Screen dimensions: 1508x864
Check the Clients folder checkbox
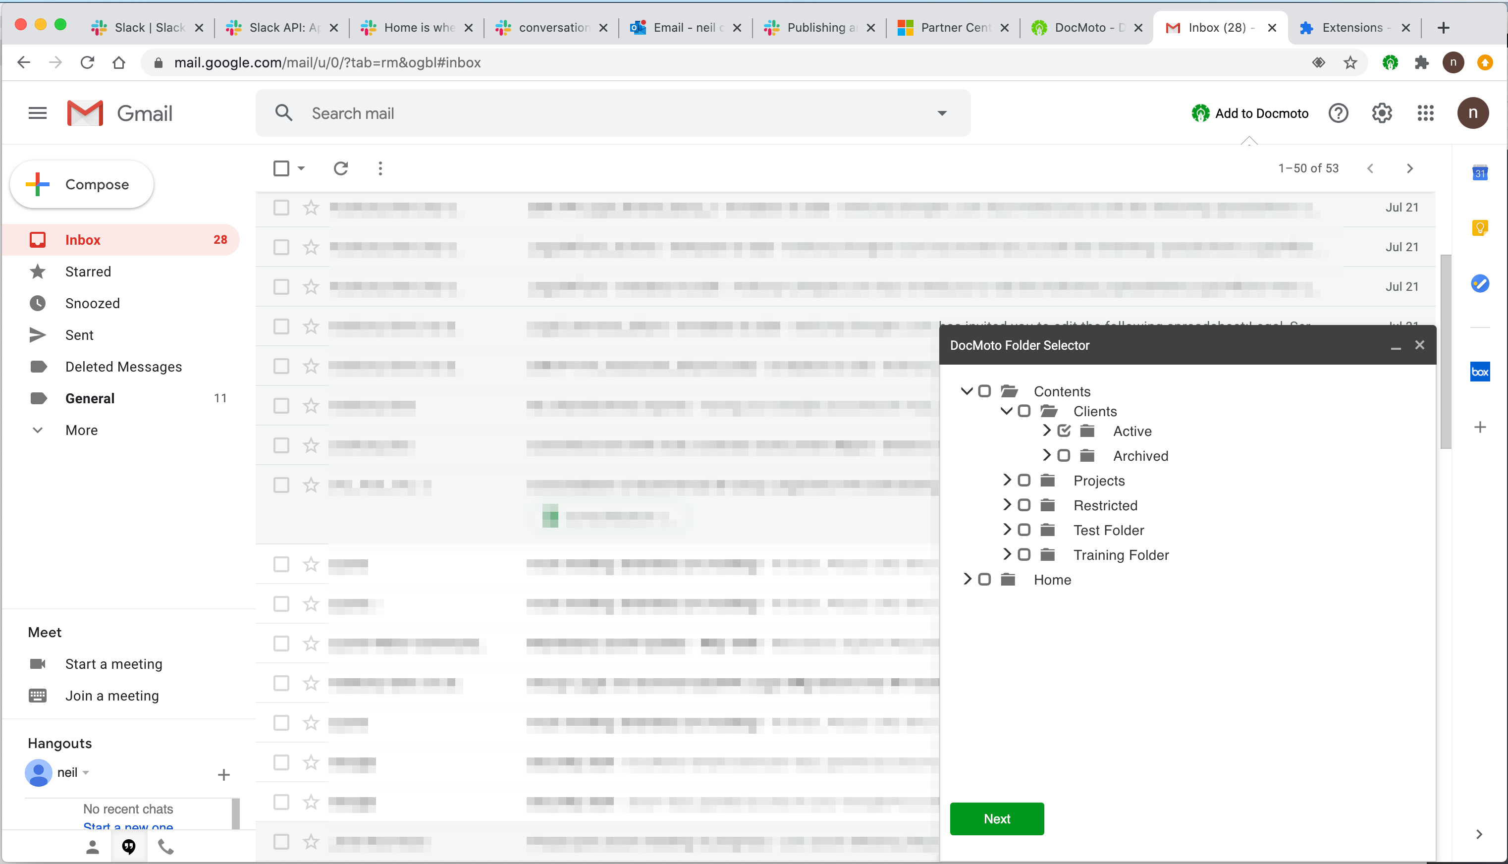coord(1024,411)
